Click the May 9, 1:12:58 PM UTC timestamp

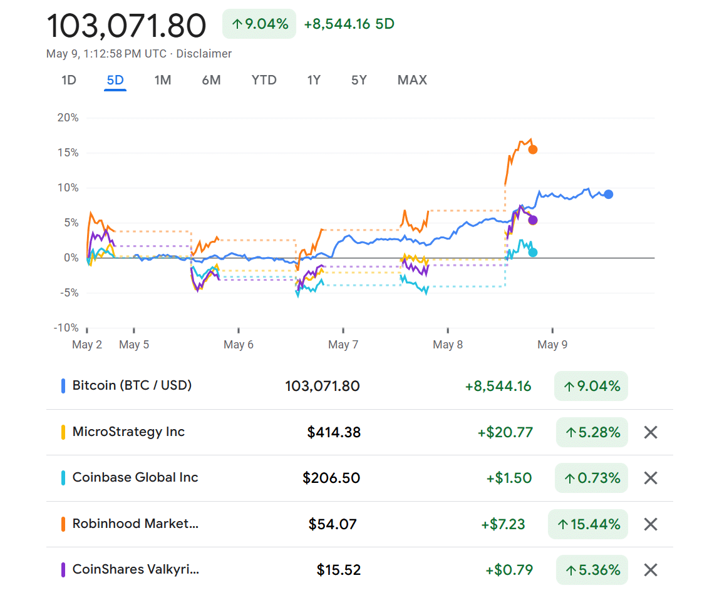pos(106,54)
